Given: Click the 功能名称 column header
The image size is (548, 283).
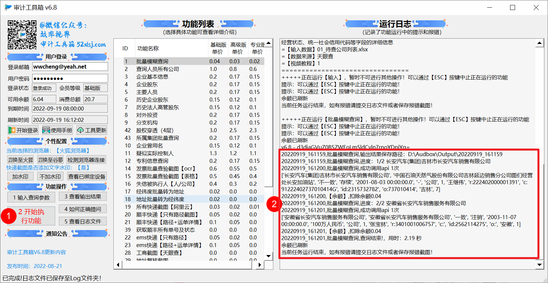Looking at the screenshot, I should point(171,48).
